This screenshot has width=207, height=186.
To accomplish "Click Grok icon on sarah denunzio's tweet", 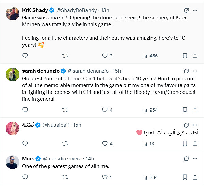I will 186,71.
